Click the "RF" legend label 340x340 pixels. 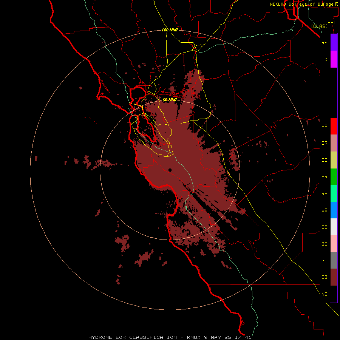pyautogui.click(x=324, y=42)
